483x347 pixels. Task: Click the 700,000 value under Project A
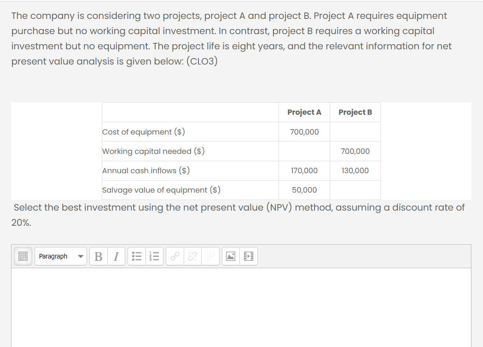pyautogui.click(x=304, y=132)
